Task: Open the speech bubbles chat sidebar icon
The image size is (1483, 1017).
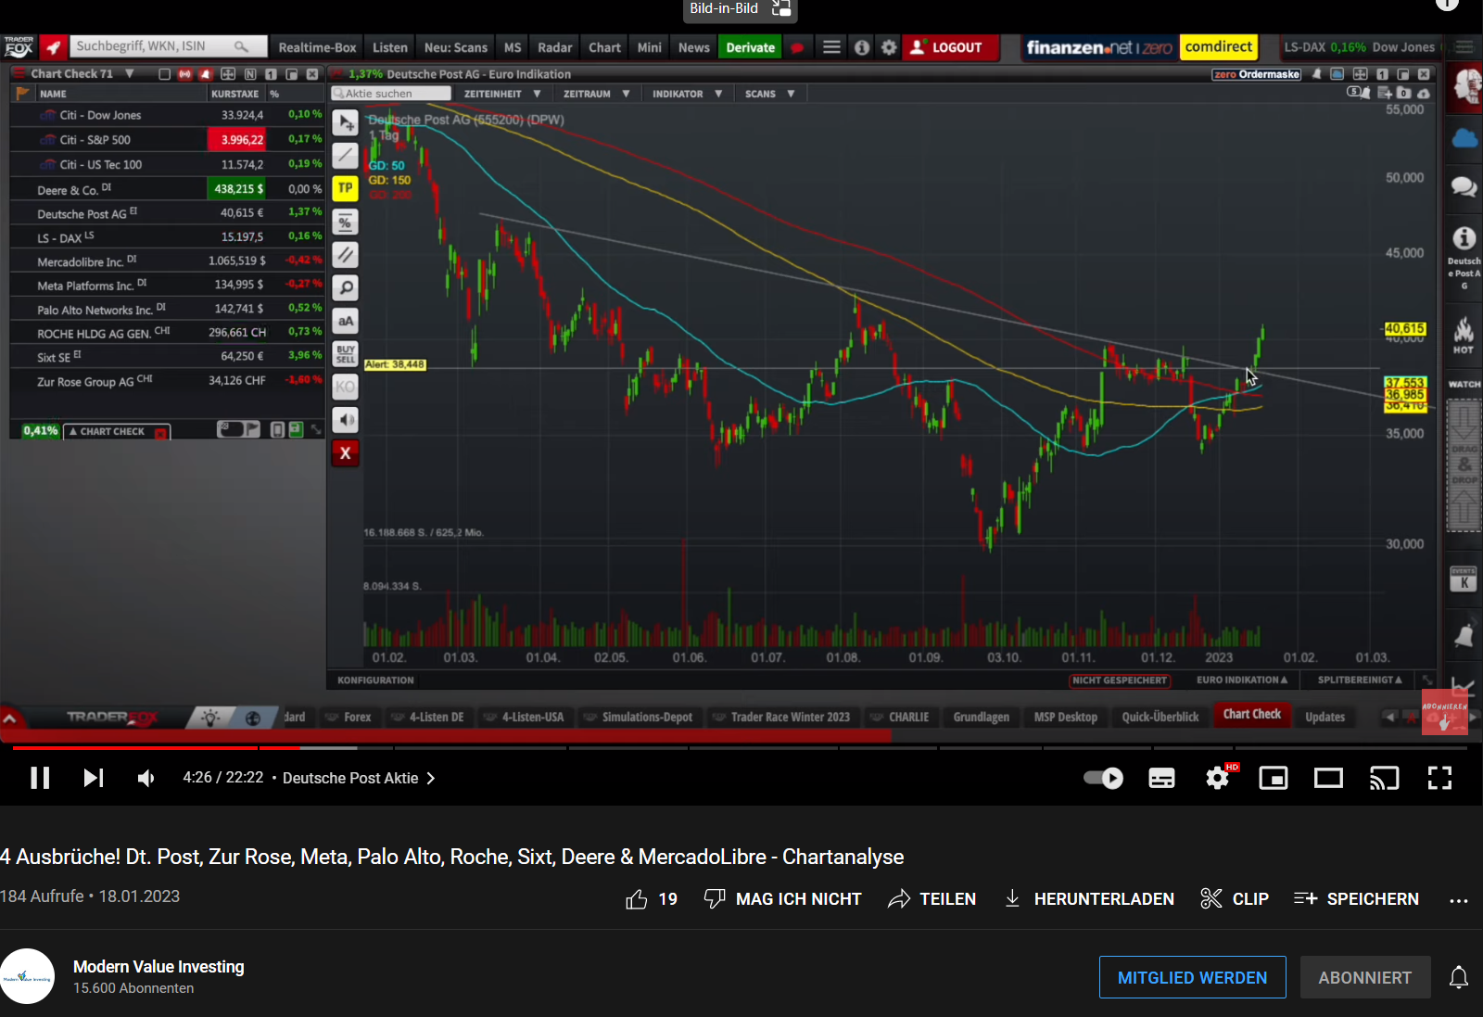Action: tap(1464, 186)
